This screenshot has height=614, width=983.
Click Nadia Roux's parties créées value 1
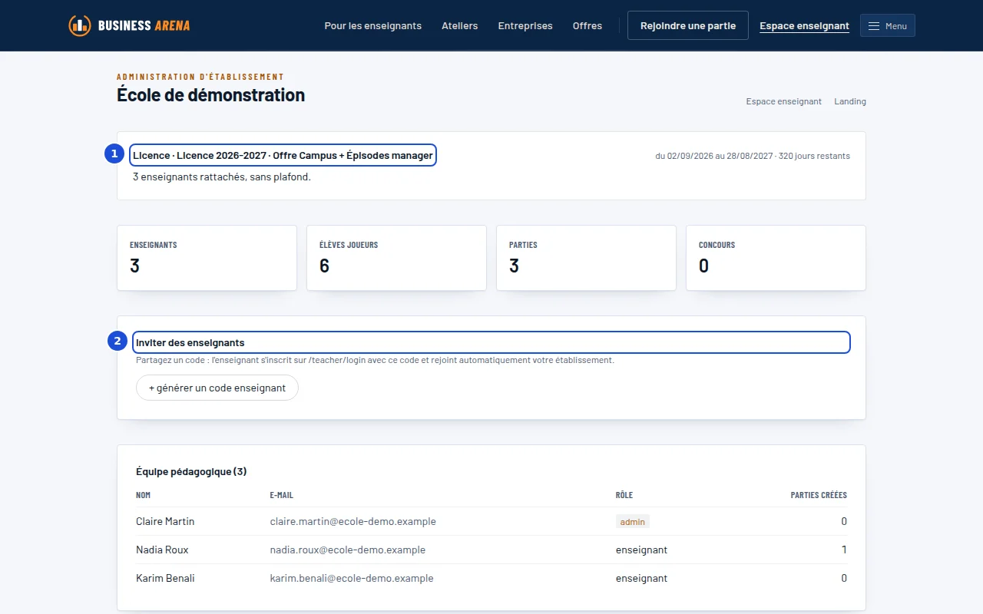[845, 550]
